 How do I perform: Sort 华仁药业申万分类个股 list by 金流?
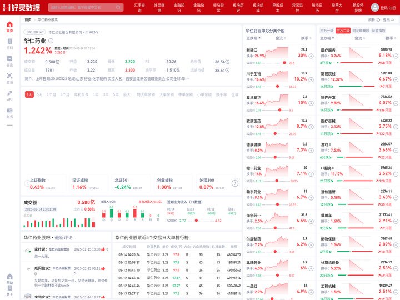281,38
